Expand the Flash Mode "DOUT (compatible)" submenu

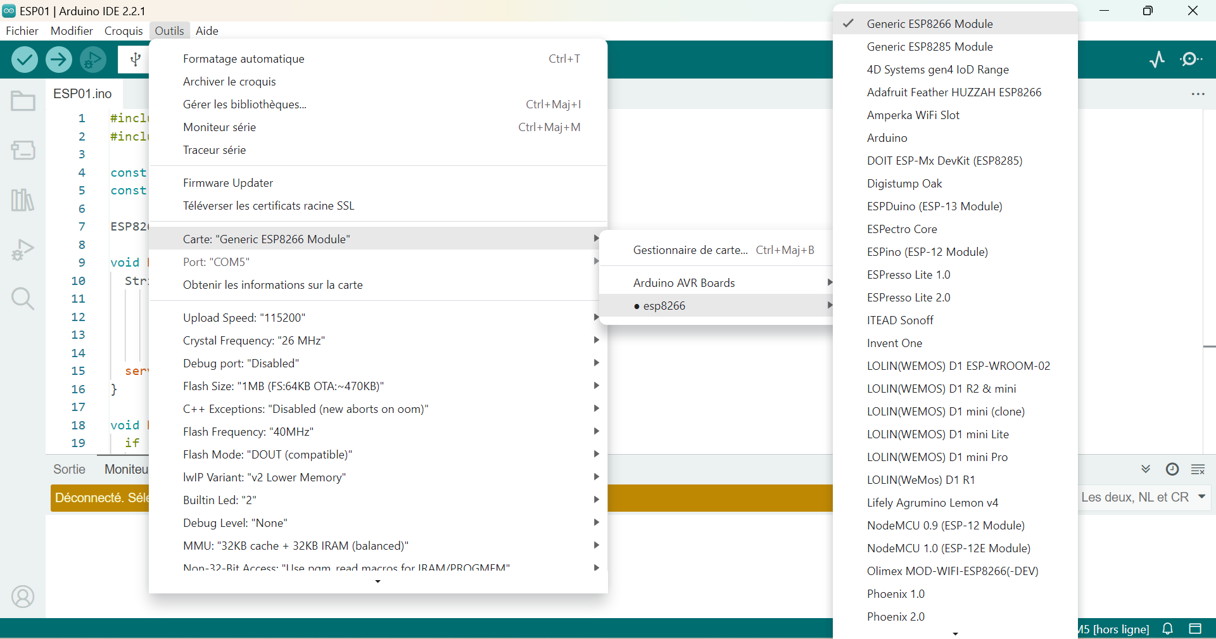tap(378, 455)
